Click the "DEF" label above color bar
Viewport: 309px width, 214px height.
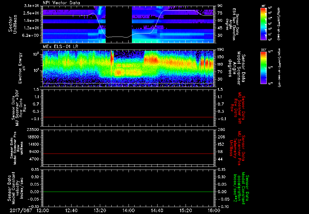[264, 50]
